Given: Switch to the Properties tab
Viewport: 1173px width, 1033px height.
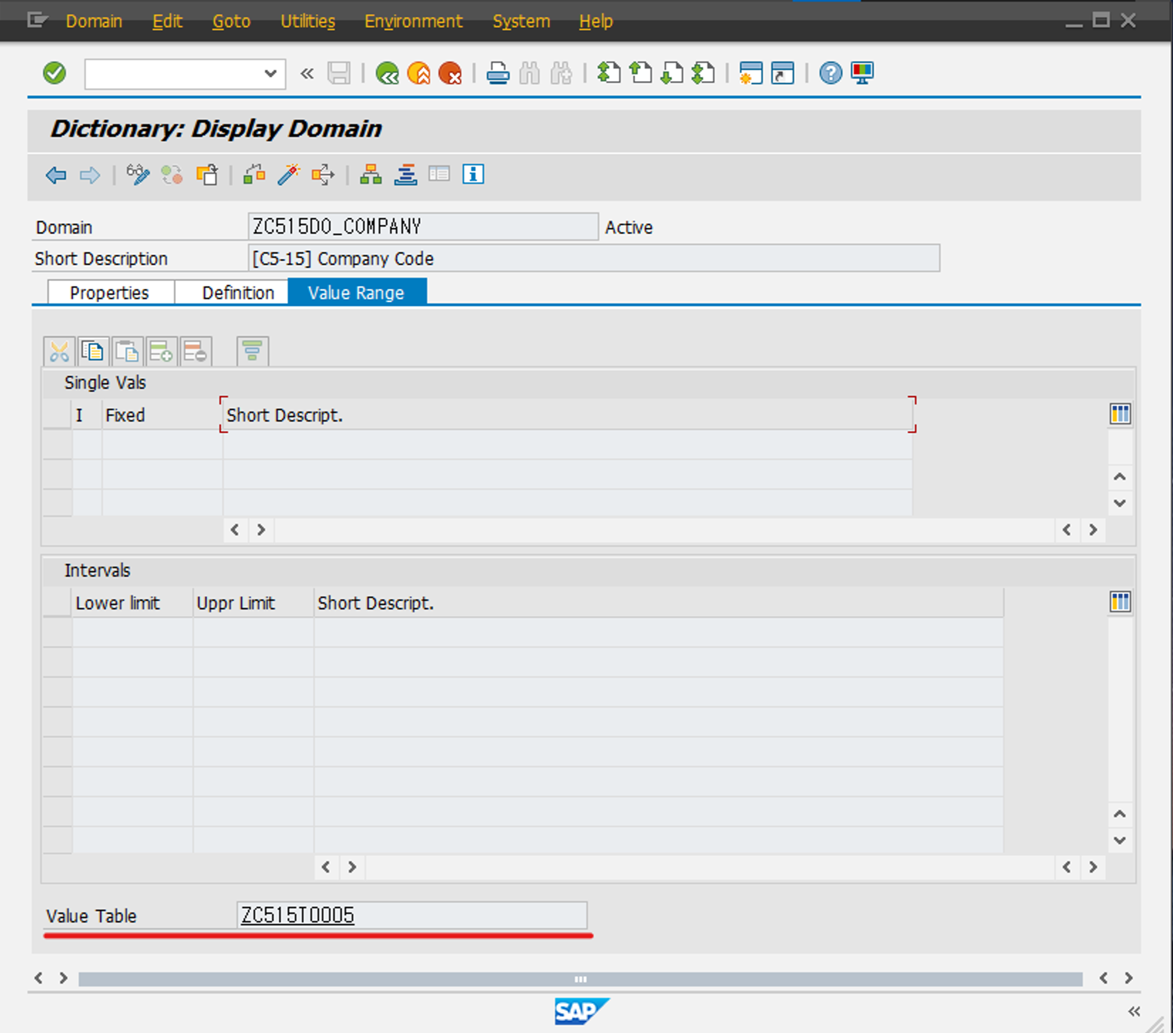Looking at the screenshot, I should coord(109,293).
